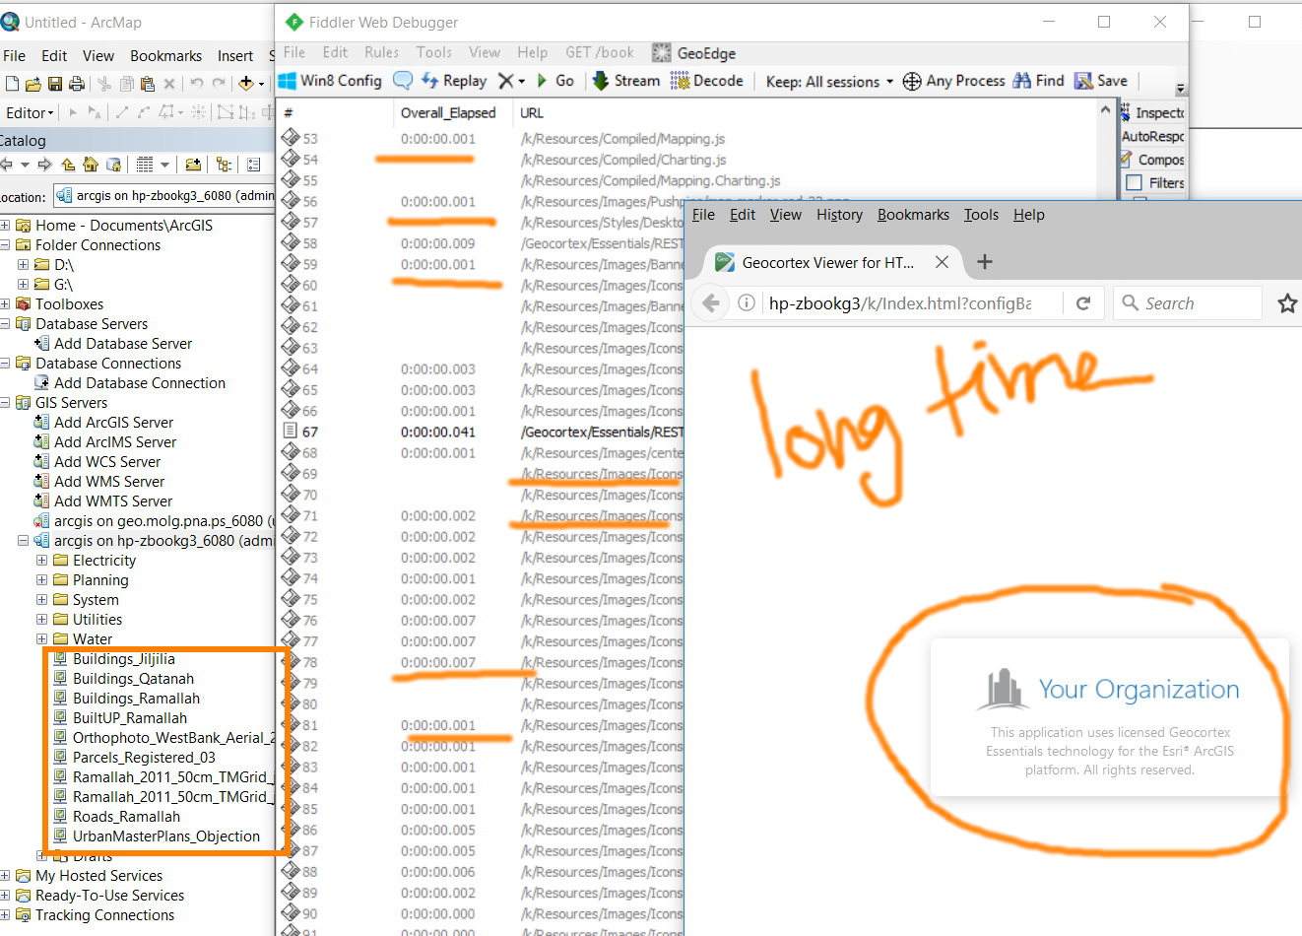Click Up One Level arrow in Catalog
Viewport: 1302px width, 936px height.
coord(68,165)
